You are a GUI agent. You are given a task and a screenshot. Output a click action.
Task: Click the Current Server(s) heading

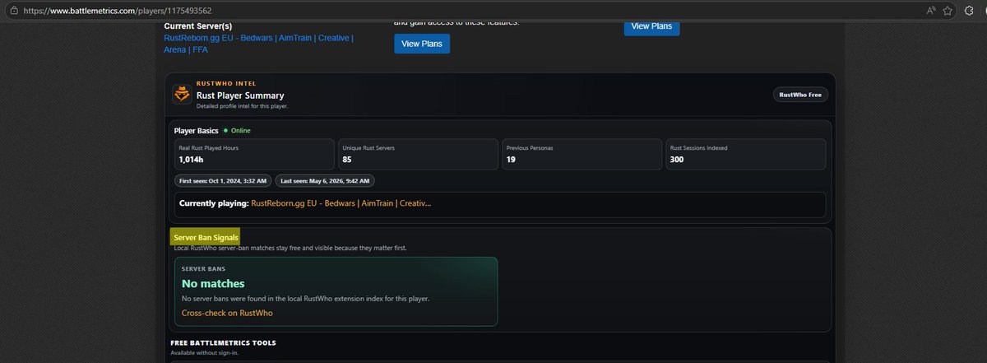(197, 26)
